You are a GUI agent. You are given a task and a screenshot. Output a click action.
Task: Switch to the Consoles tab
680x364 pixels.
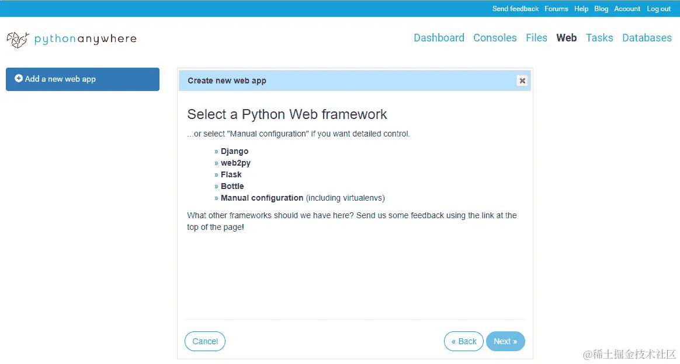[495, 38]
